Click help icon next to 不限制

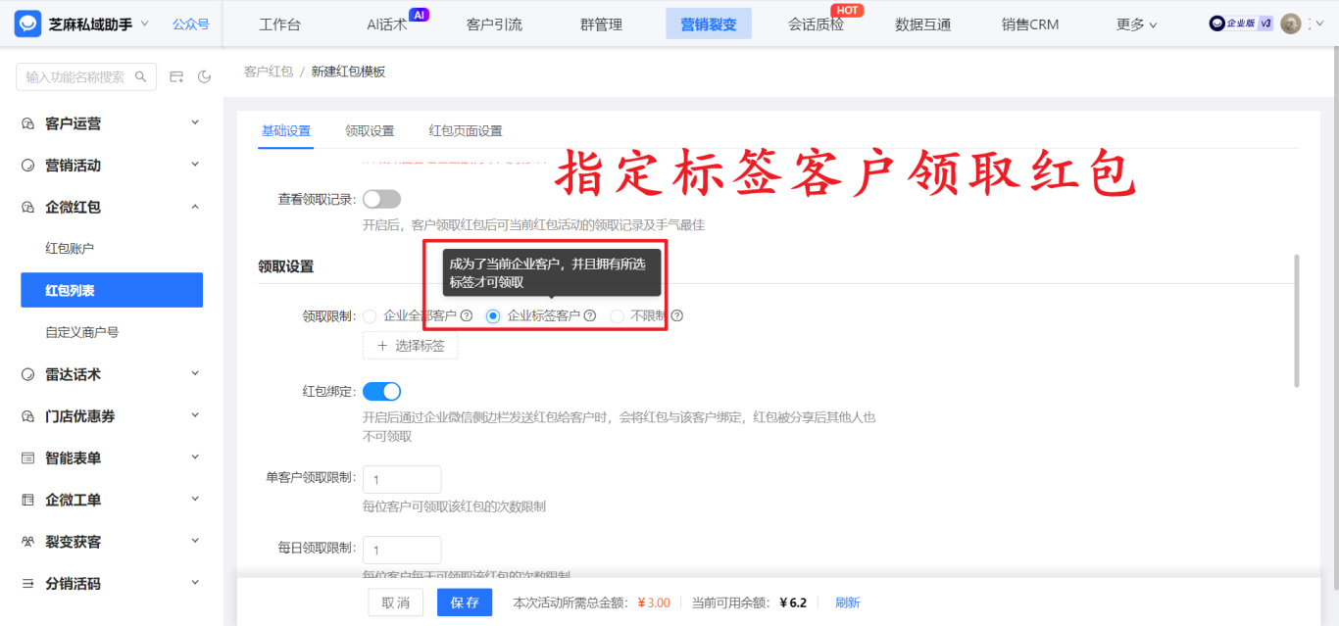tap(676, 315)
